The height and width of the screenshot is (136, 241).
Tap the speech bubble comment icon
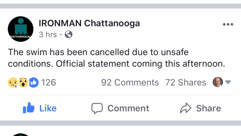(x=97, y=108)
